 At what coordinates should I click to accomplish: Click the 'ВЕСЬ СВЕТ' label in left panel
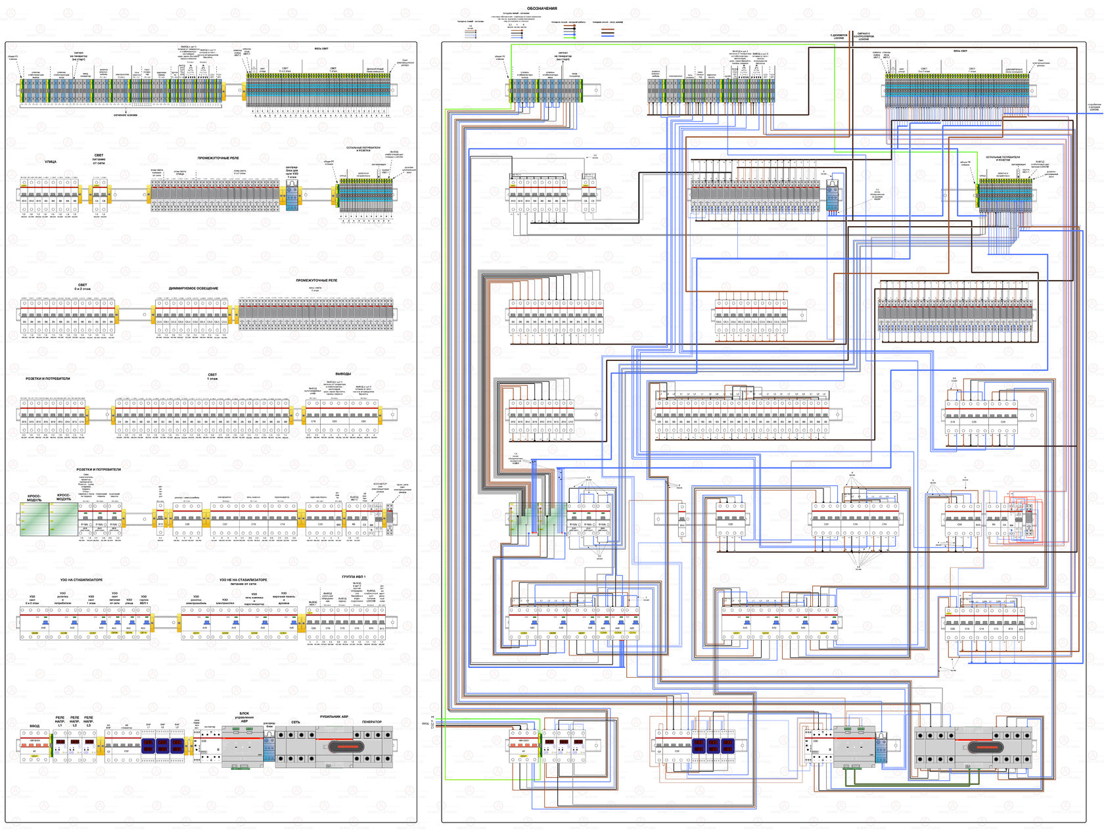[321, 48]
